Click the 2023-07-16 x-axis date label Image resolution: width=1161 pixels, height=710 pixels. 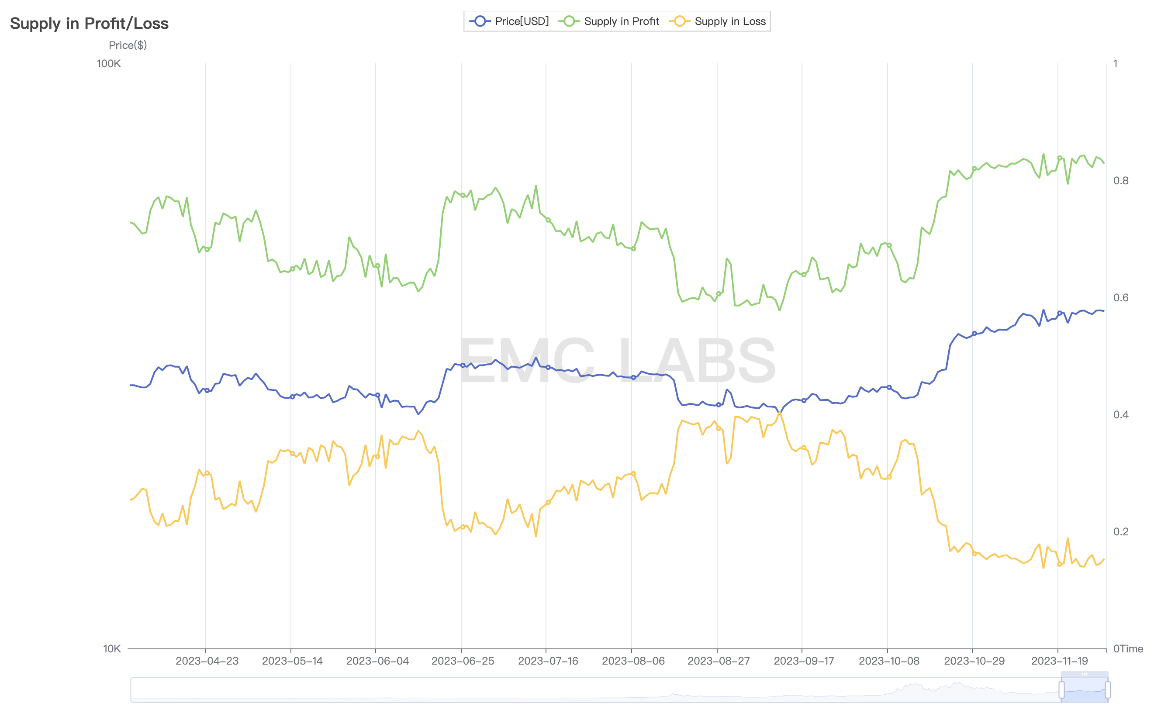[x=548, y=661]
